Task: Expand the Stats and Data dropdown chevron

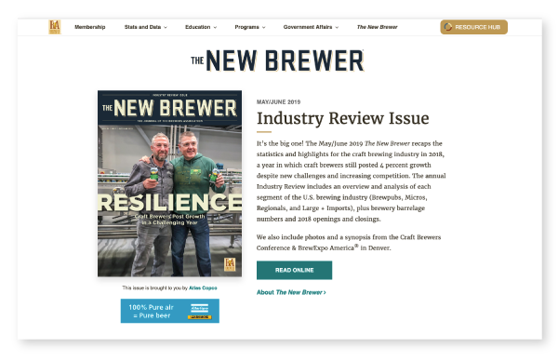Action: click(x=166, y=27)
